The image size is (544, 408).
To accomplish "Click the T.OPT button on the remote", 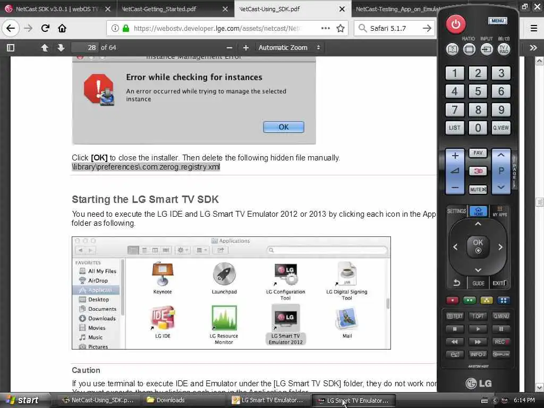I will (x=478, y=316).
